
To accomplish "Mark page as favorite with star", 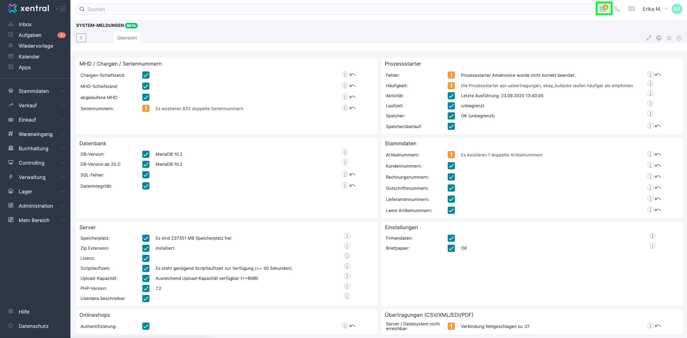I will pyautogui.click(x=669, y=38).
